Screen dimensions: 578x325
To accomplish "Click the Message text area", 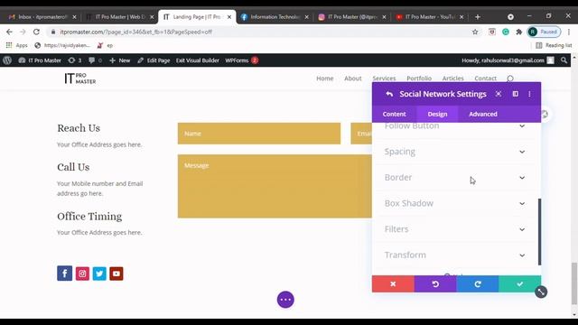I will [x=275, y=186].
